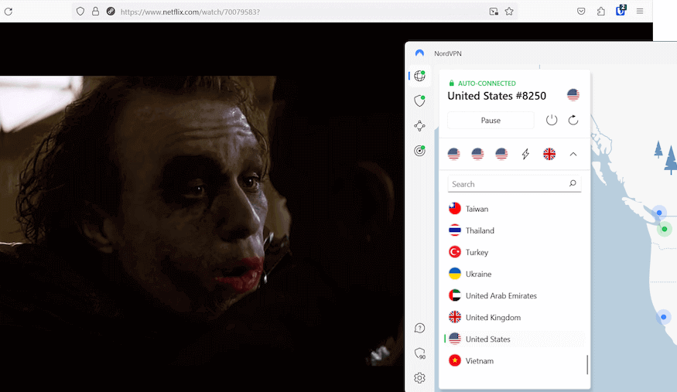
Task: Select second recent US flag connection
Action: [x=477, y=154]
